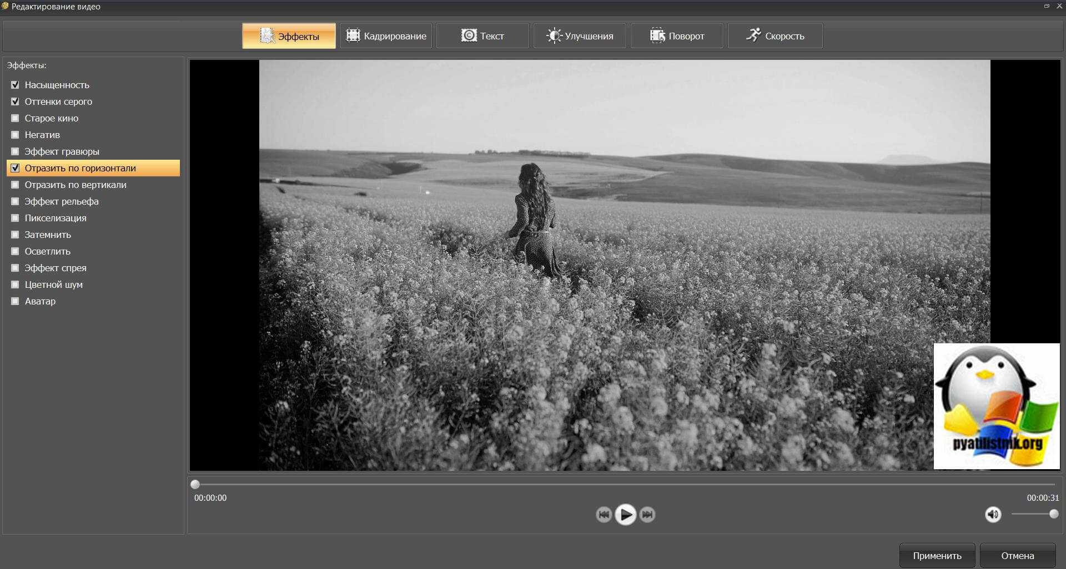The width and height of the screenshot is (1066, 569).
Task: Open the Кадрирование crop tab
Action: click(386, 36)
